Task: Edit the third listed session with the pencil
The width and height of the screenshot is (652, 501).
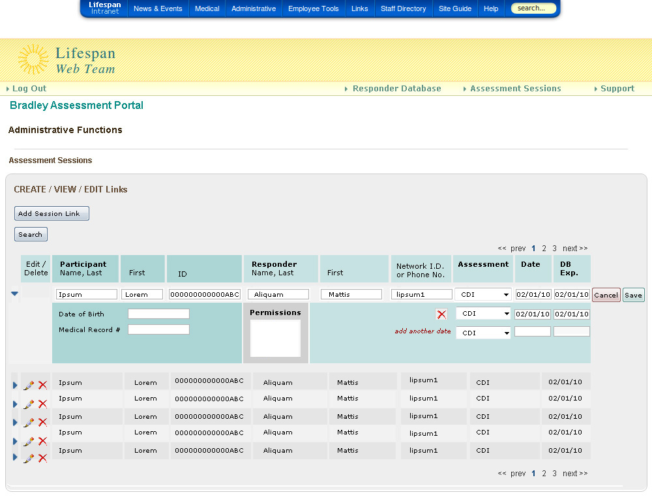Action: [x=29, y=422]
